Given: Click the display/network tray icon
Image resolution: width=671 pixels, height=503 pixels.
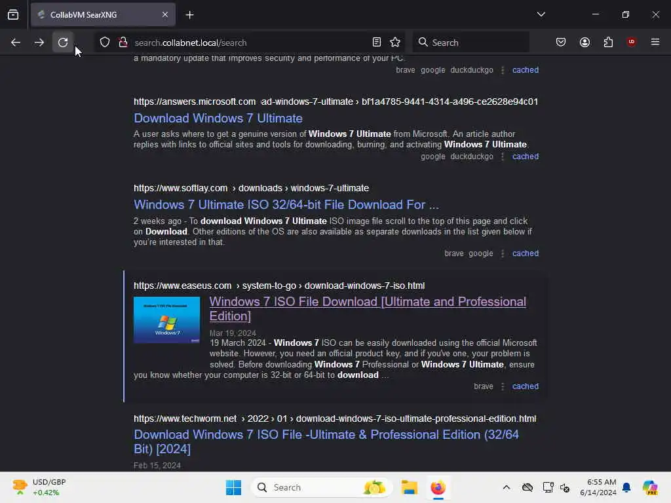Looking at the screenshot, I should coord(548,487).
